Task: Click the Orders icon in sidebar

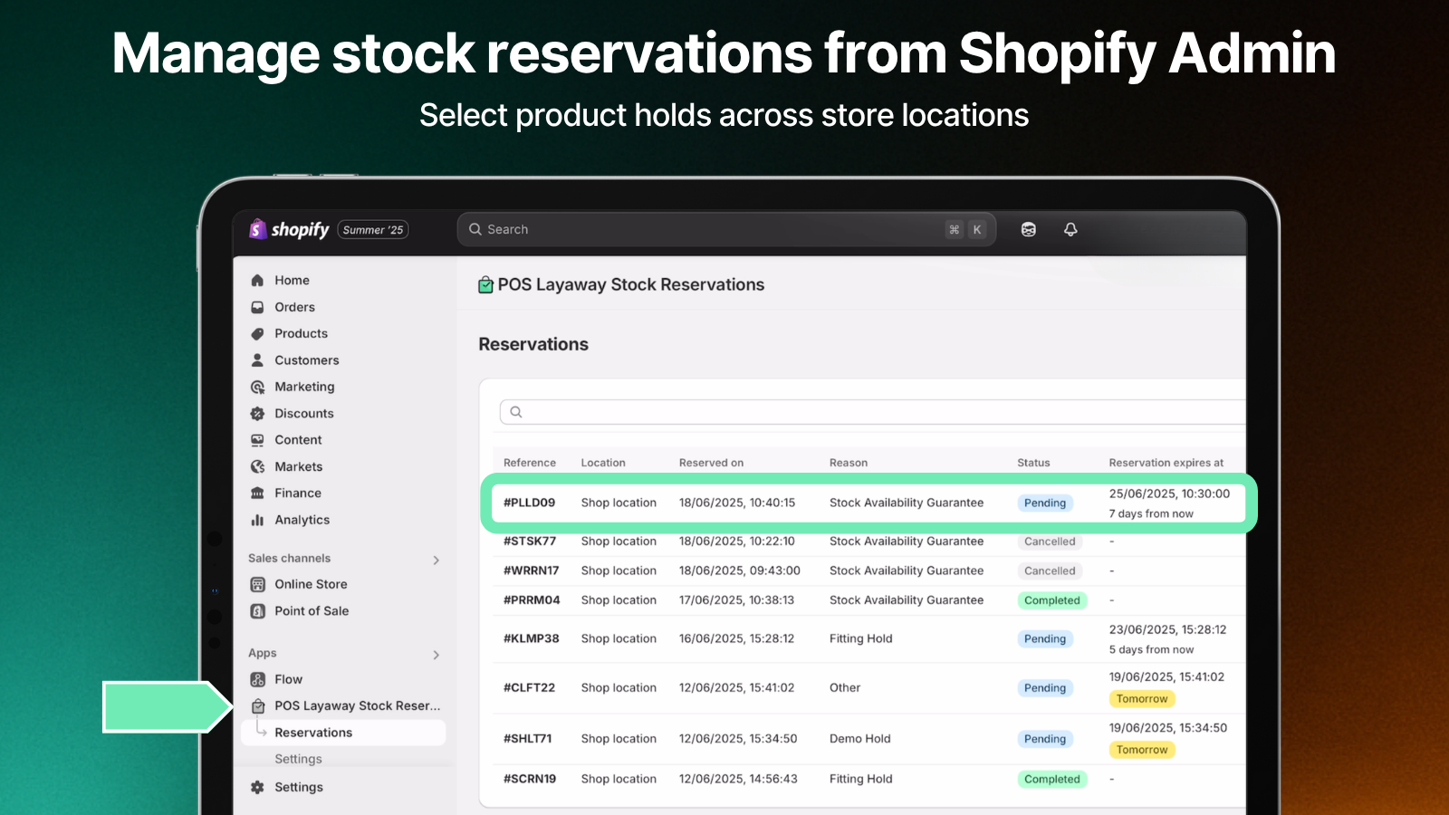Action: pos(257,307)
